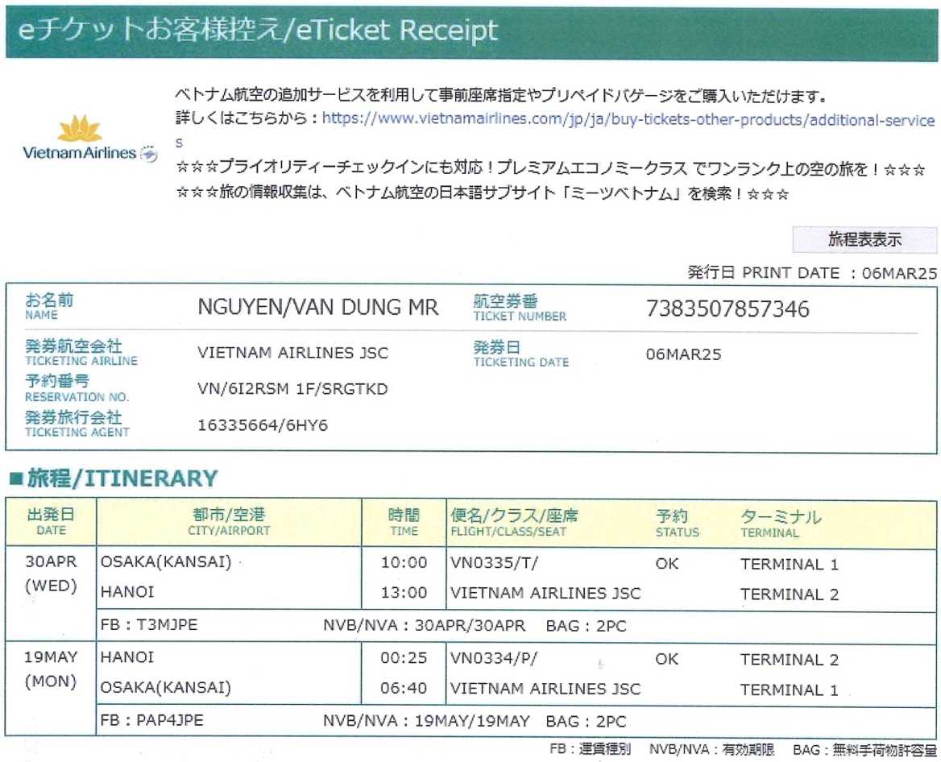This screenshot has width=941, height=762.
Task: Open the vietnamairlines.com additional services link
Action: [x=628, y=120]
